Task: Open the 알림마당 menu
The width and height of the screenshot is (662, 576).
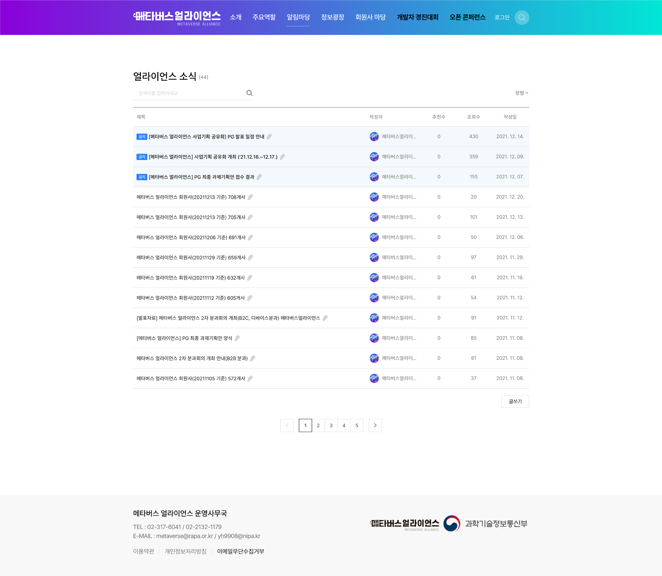Action: tap(298, 17)
